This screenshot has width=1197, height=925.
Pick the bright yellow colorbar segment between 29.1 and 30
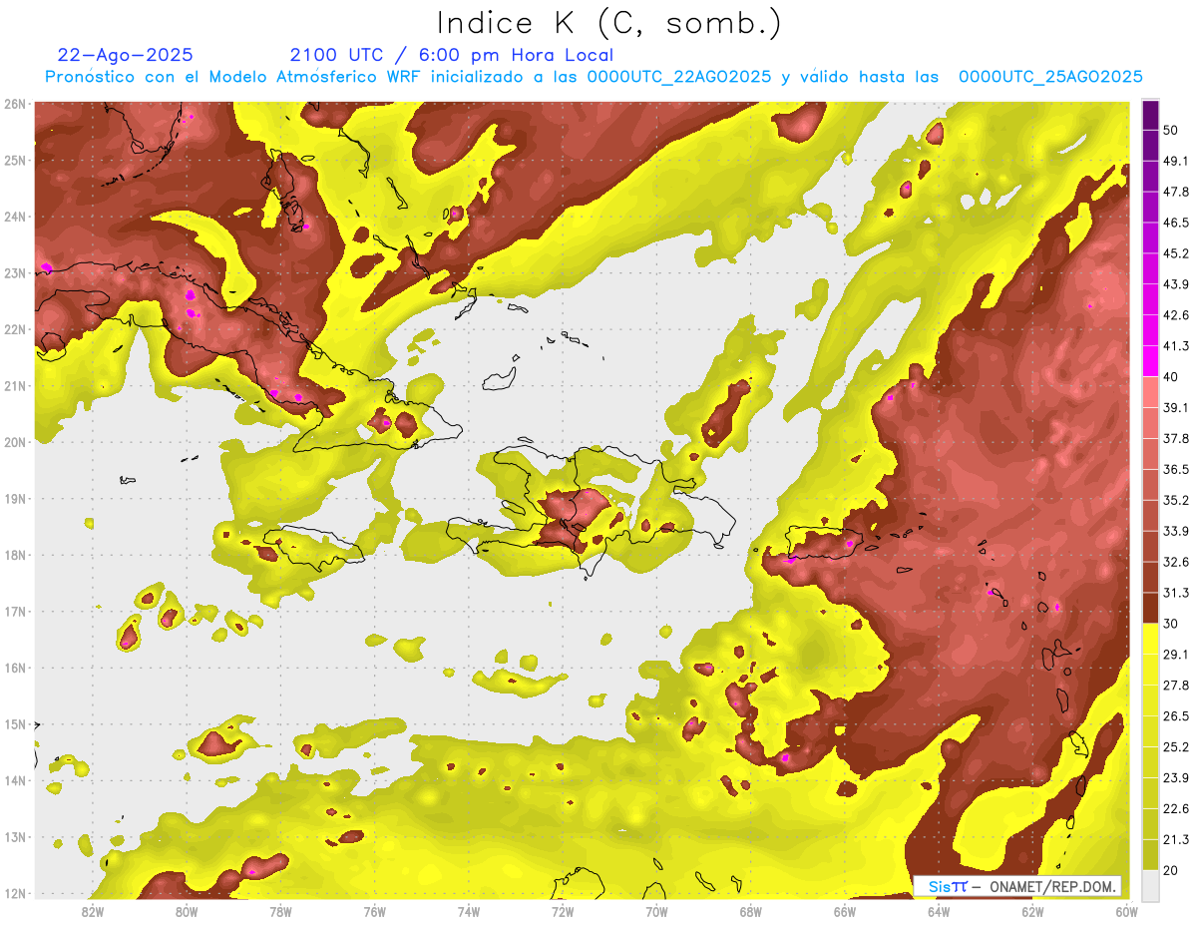pyautogui.click(x=1150, y=639)
